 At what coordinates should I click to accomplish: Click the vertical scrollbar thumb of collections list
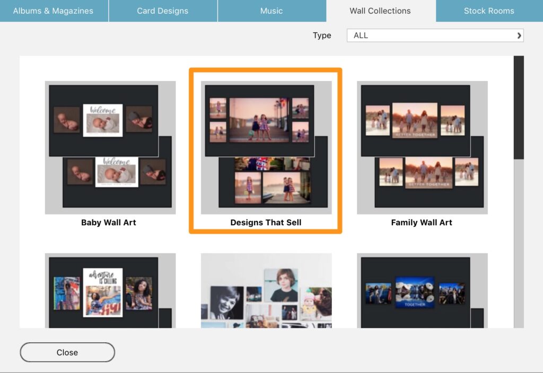pyautogui.click(x=519, y=107)
